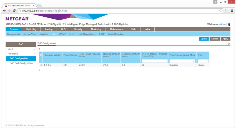The width and height of the screenshot is (236, 129).
Task: Click the usage threshold value 90
Action: [x=143, y=65]
